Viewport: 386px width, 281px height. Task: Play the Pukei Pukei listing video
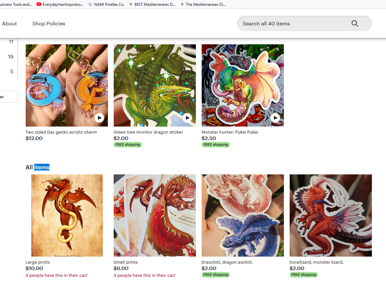coord(275,118)
